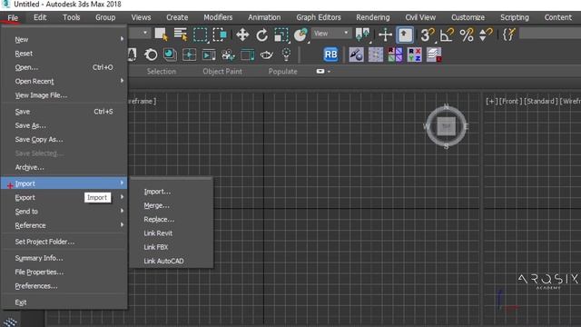Expand the highlighted Import menu entry
This screenshot has height=327, width=581.
64,183
